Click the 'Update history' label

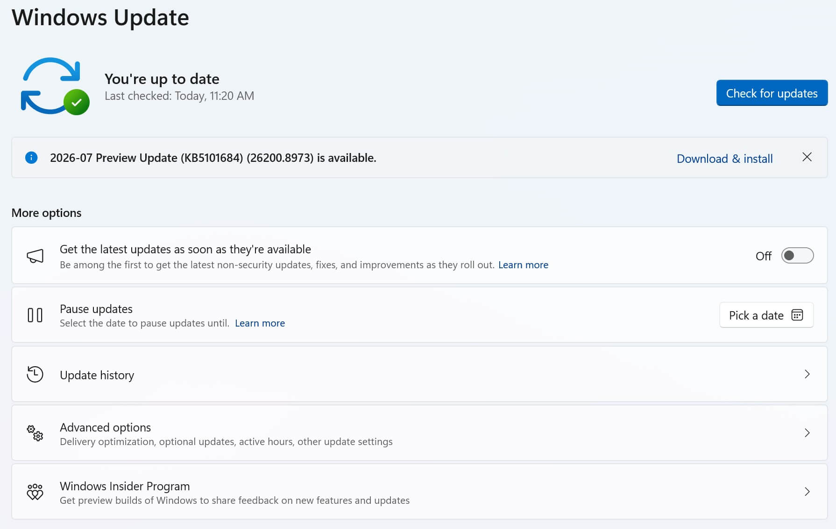(97, 375)
